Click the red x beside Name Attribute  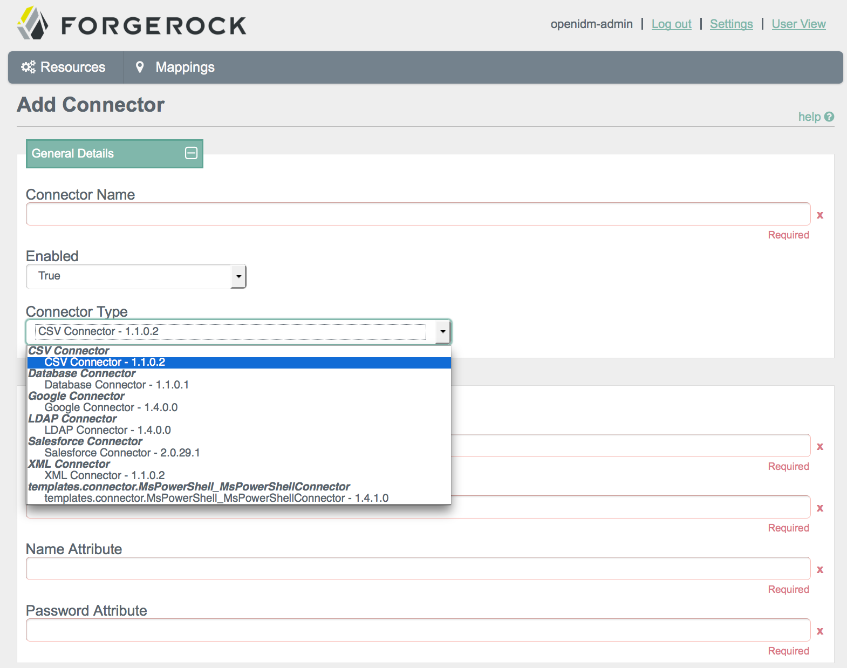(820, 569)
